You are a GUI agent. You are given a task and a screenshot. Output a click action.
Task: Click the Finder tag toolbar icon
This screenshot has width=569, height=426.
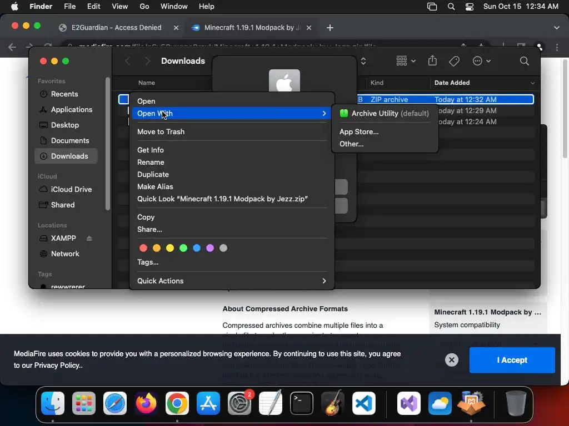(454, 61)
